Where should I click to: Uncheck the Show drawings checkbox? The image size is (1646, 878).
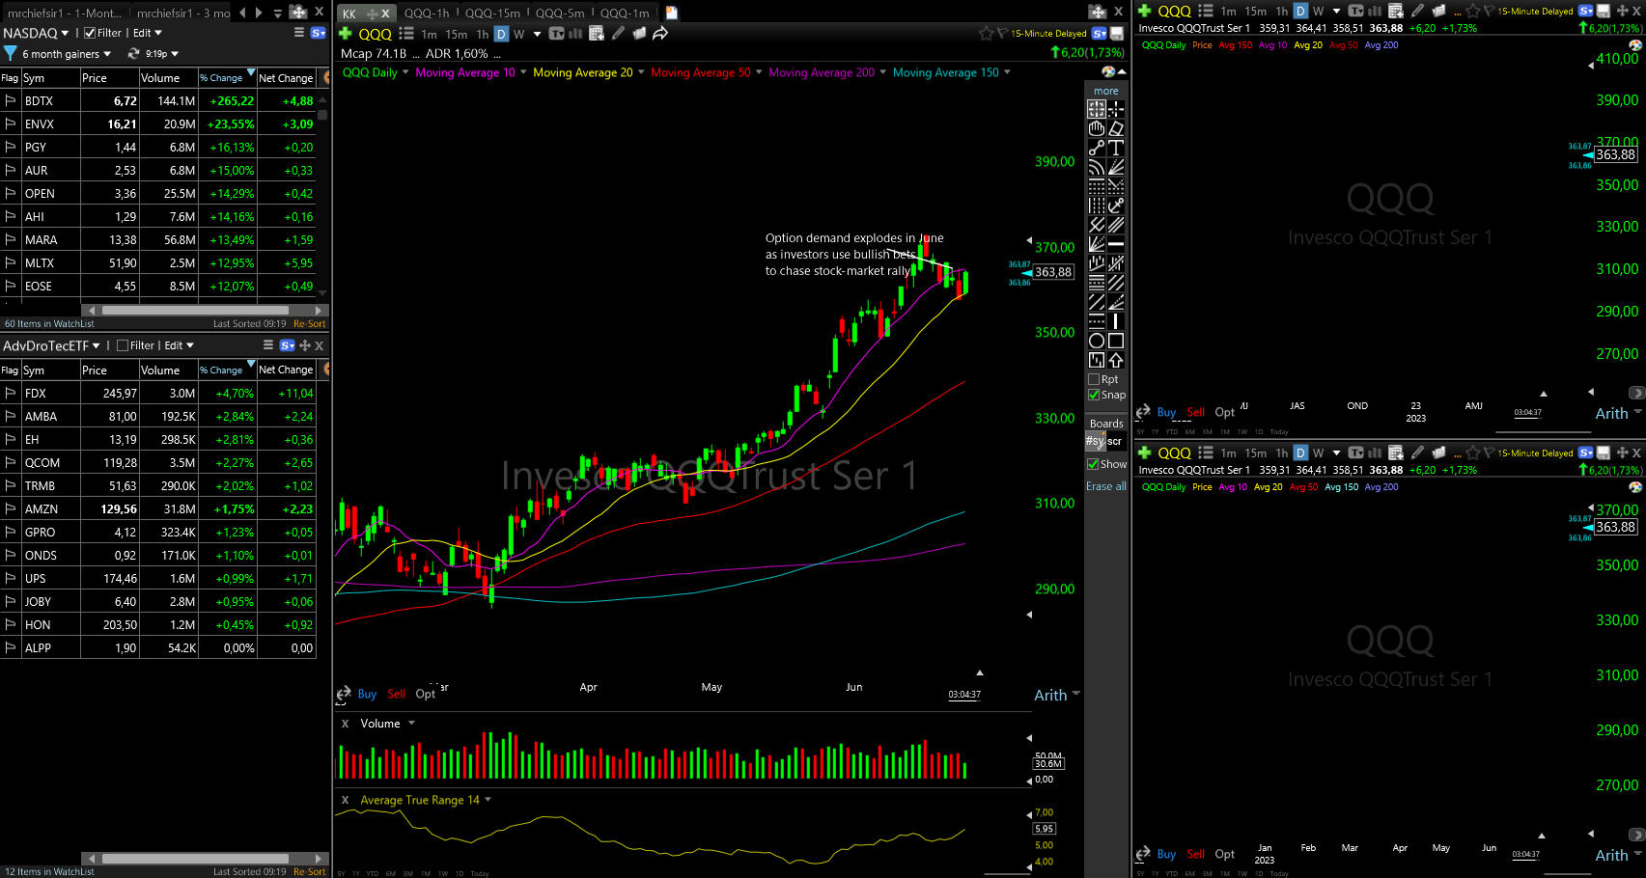click(1093, 464)
